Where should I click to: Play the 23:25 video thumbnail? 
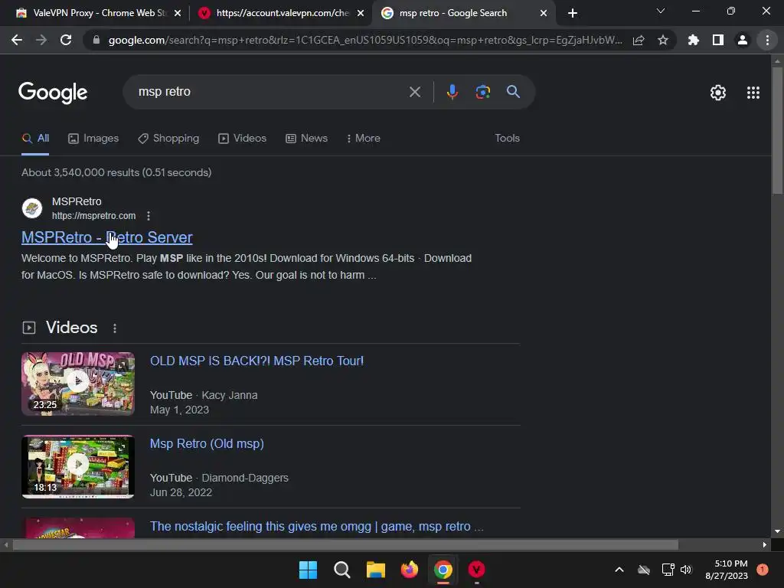pos(78,384)
